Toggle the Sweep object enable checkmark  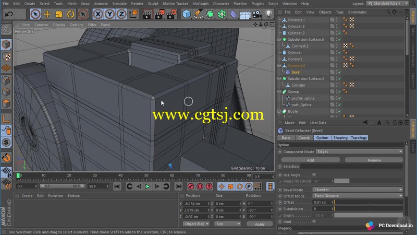[340, 92]
